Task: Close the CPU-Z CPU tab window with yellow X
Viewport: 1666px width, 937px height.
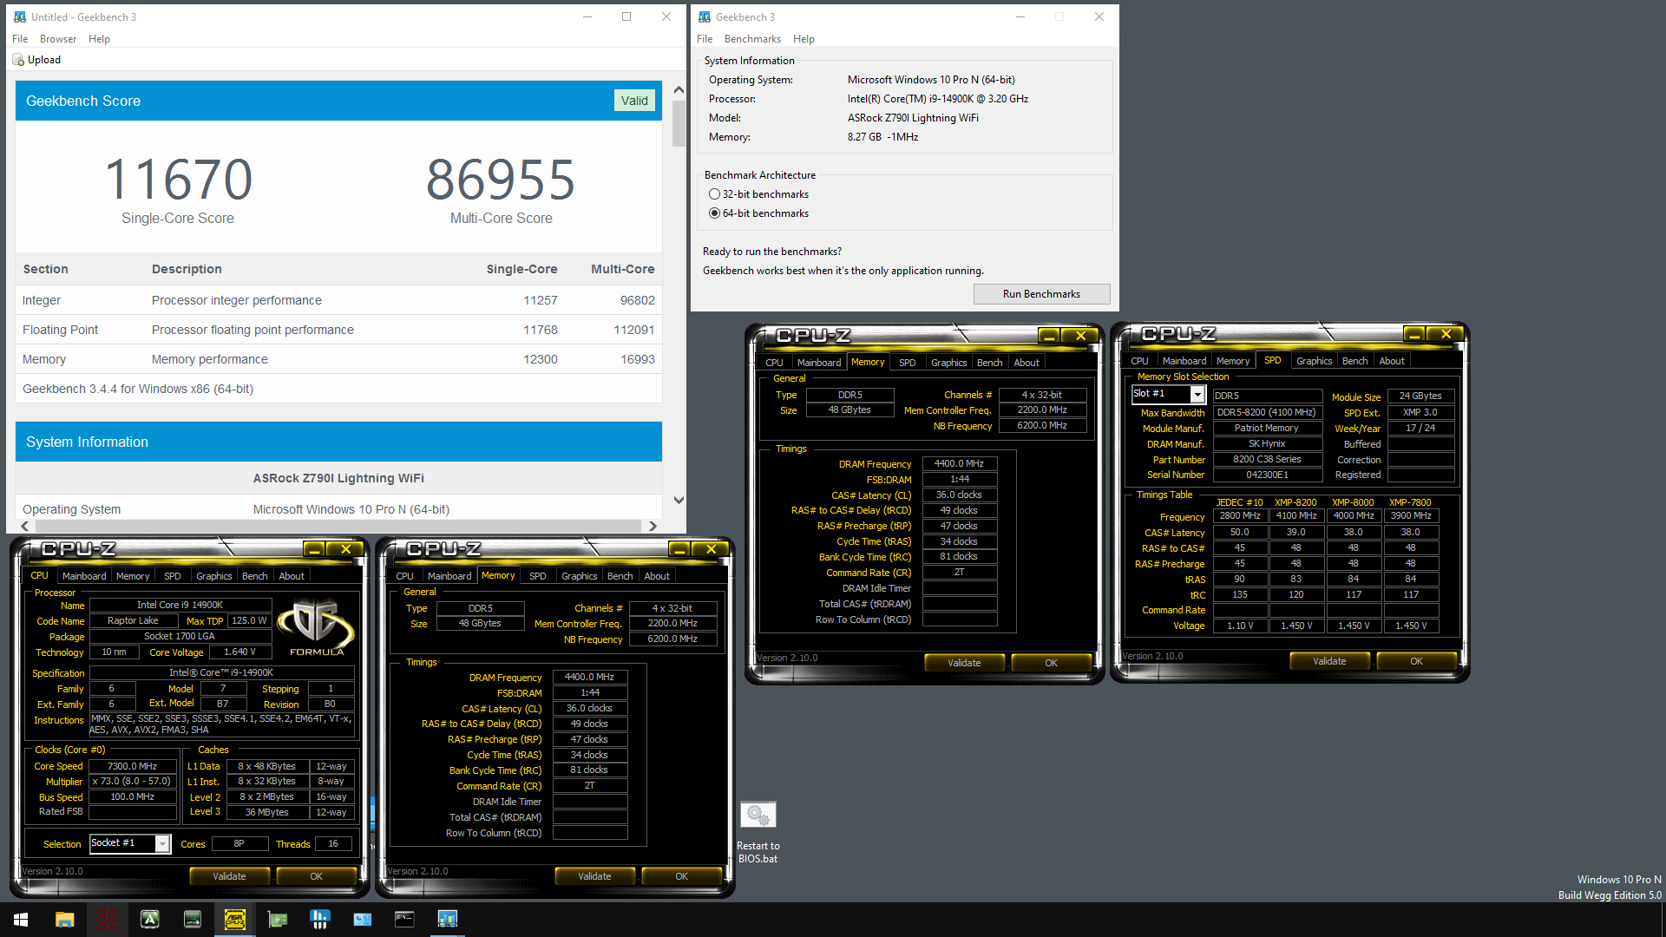Action: pos(345,549)
